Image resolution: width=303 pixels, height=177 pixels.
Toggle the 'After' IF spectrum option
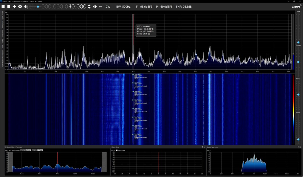pyautogui.click(x=28, y=150)
